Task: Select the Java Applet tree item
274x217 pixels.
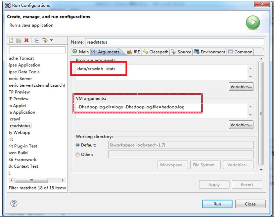Action: pyautogui.click(x=17, y=106)
